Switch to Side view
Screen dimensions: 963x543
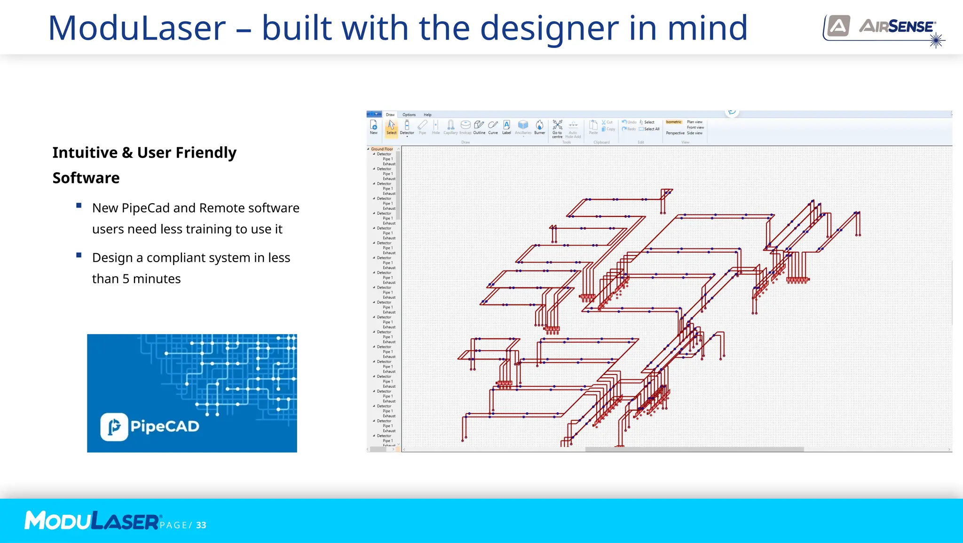[695, 133]
